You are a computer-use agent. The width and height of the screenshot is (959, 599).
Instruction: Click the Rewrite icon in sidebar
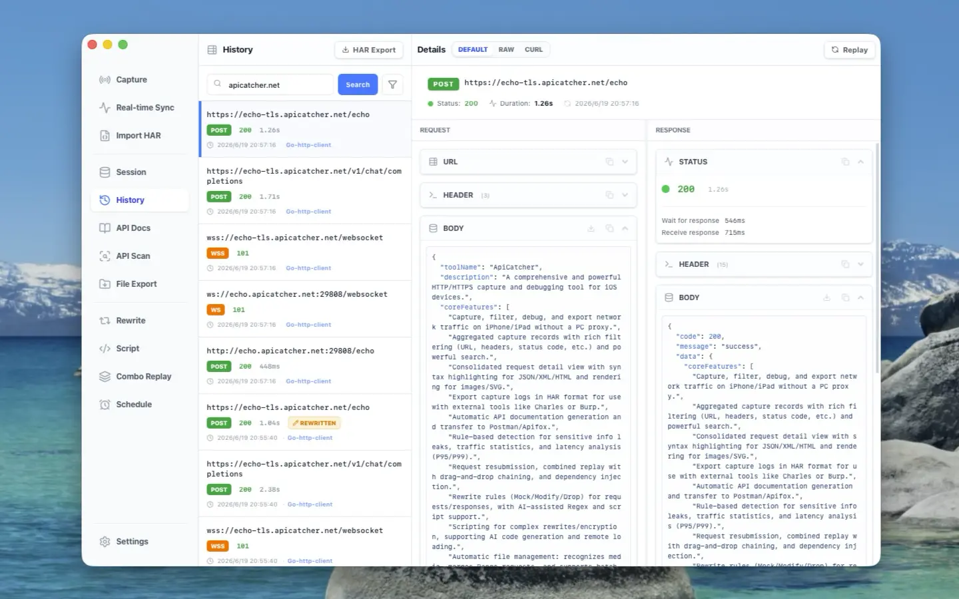point(105,321)
